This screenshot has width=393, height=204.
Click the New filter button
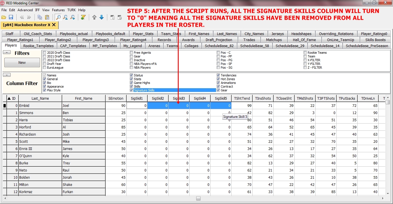(x=22, y=63)
